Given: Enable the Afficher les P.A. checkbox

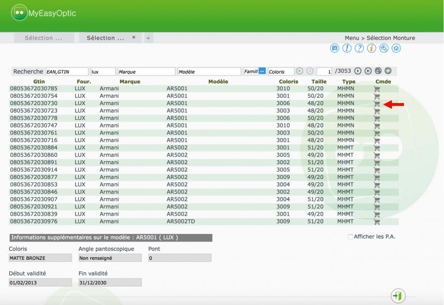Looking at the screenshot, I should tap(350, 237).
